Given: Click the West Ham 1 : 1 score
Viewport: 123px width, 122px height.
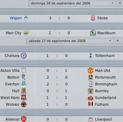Looking at the screenshot, I should [57, 98].
